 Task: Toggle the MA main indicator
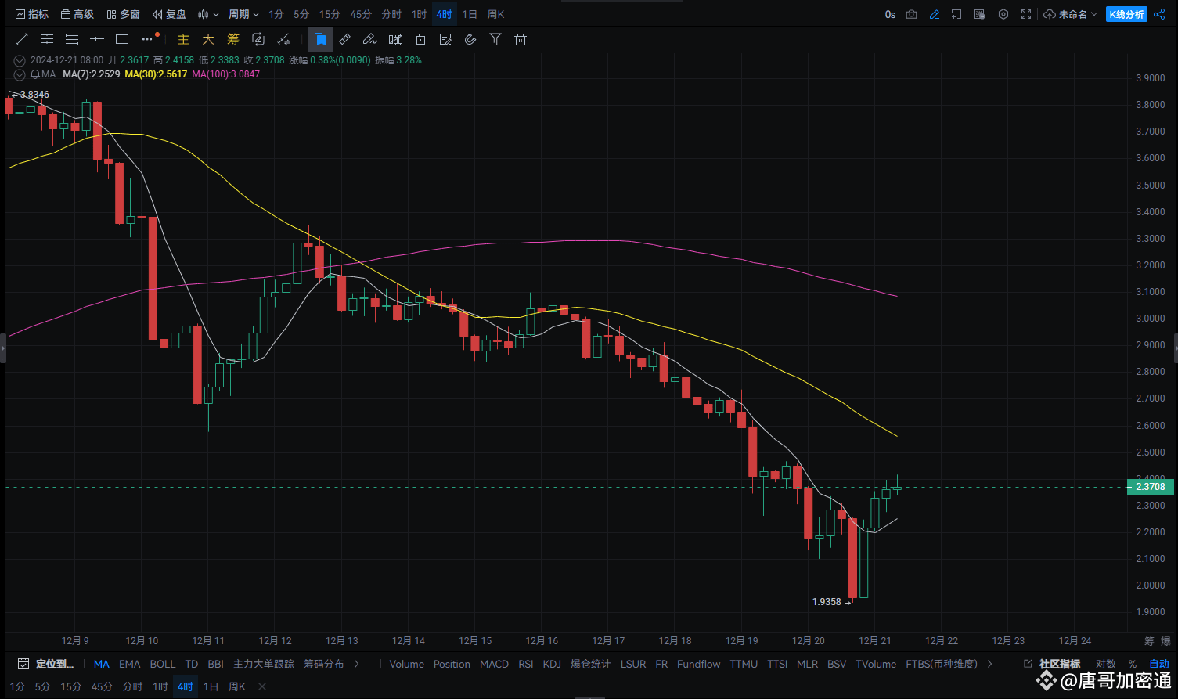click(102, 664)
